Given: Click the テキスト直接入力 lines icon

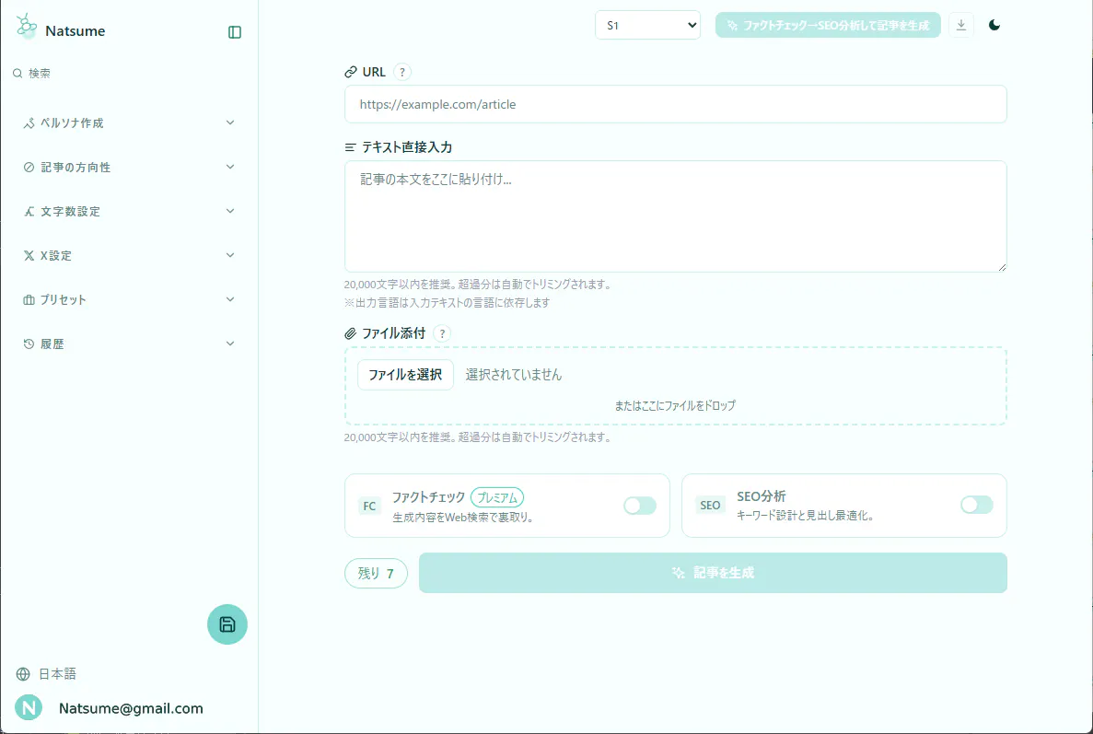Looking at the screenshot, I should point(350,147).
